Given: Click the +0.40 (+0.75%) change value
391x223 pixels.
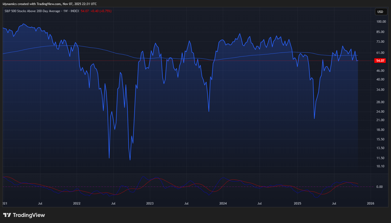Looking at the screenshot, I should click(x=101, y=11).
